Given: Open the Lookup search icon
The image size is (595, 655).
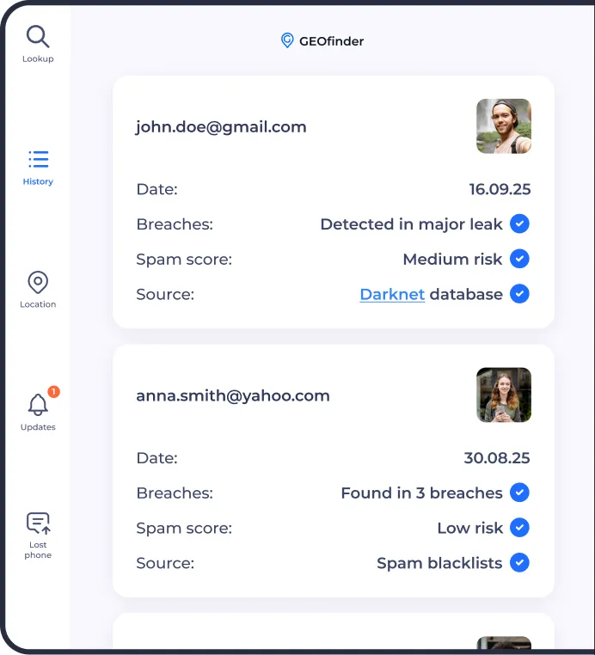Looking at the screenshot, I should pos(38,36).
